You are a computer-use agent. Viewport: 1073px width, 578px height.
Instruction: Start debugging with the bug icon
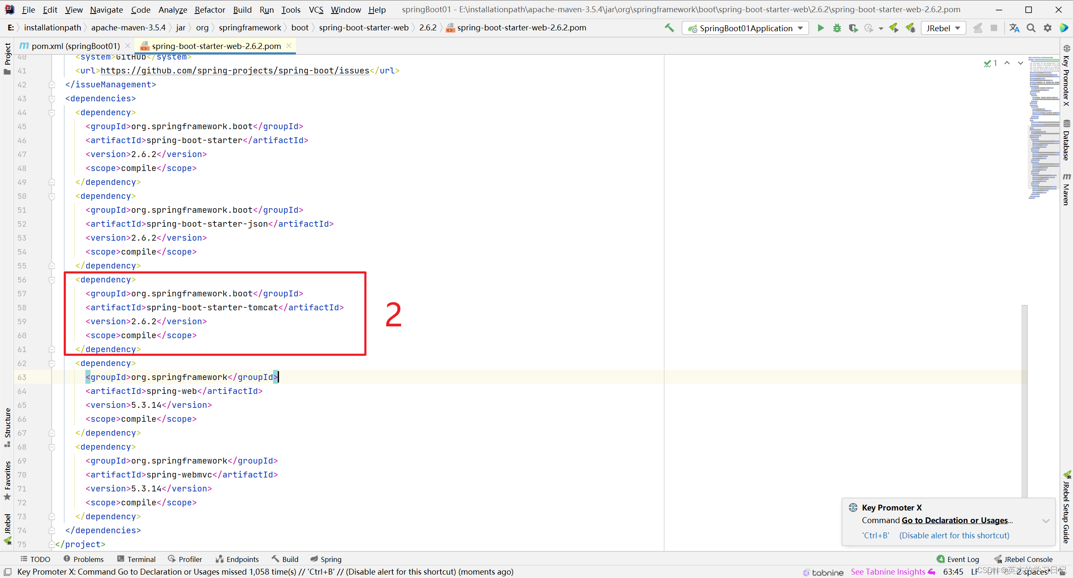pyautogui.click(x=837, y=28)
